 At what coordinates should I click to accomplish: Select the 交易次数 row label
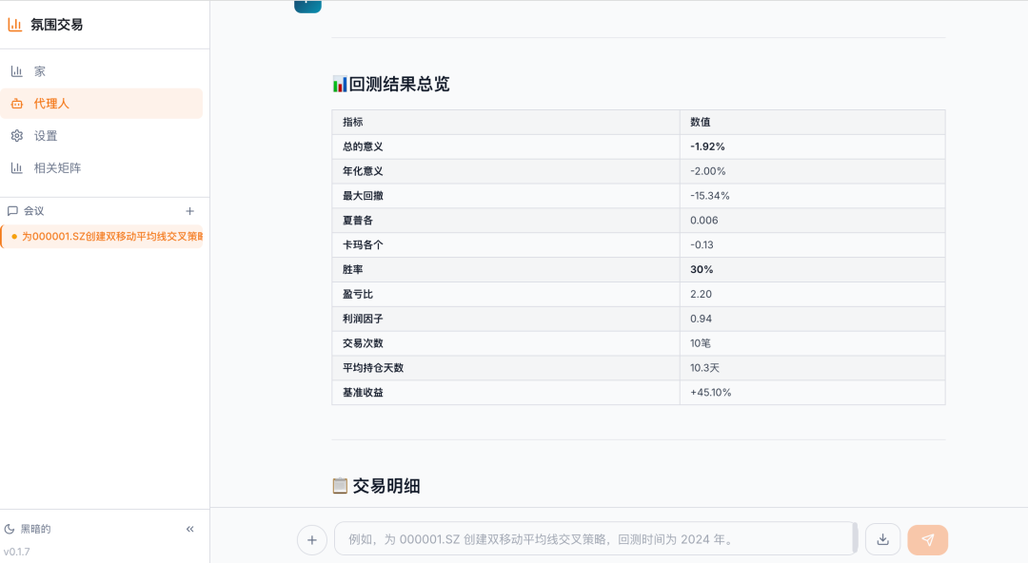(x=363, y=343)
